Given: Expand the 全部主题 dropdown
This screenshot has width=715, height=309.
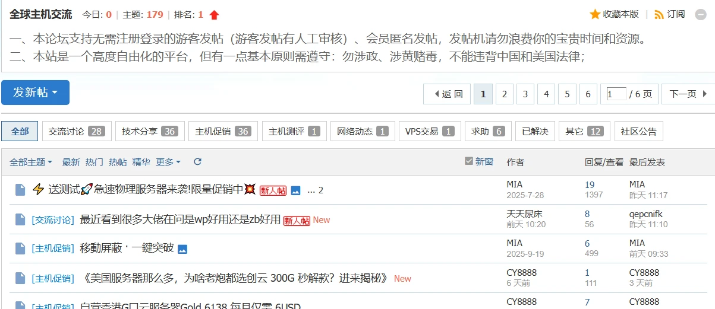Looking at the screenshot, I should [31, 162].
